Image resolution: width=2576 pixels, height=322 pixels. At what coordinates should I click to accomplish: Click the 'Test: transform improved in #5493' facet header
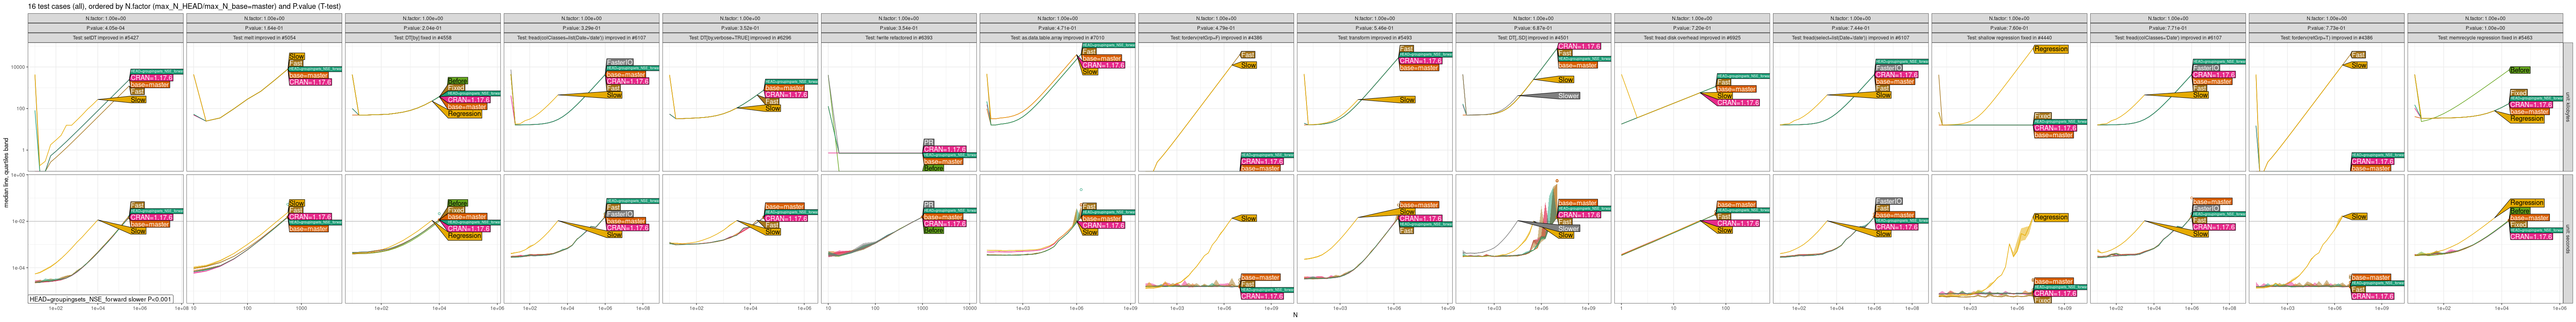pos(1374,38)
